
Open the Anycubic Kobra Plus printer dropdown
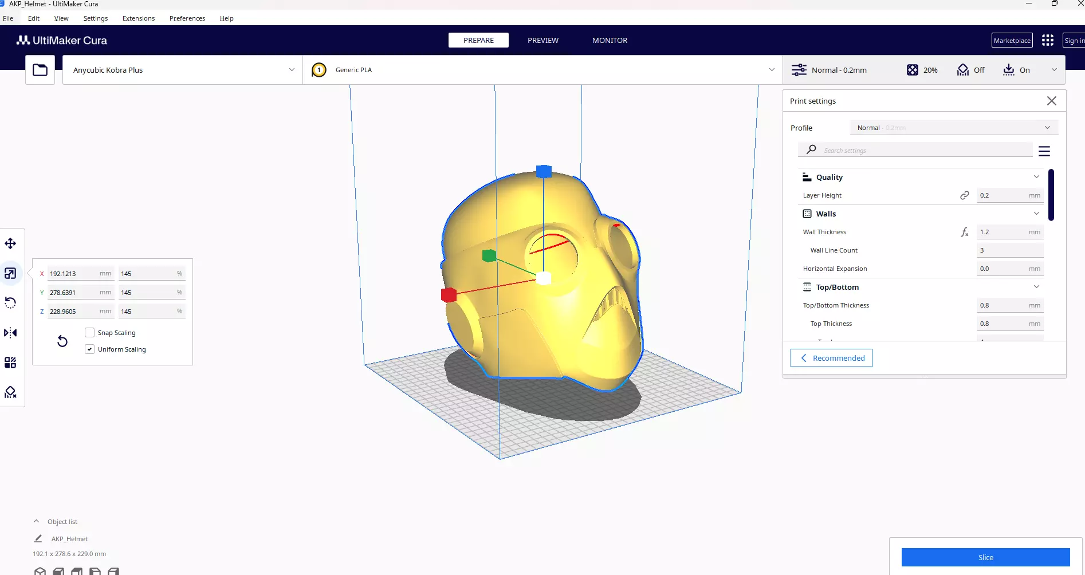[x=183, y=70]
